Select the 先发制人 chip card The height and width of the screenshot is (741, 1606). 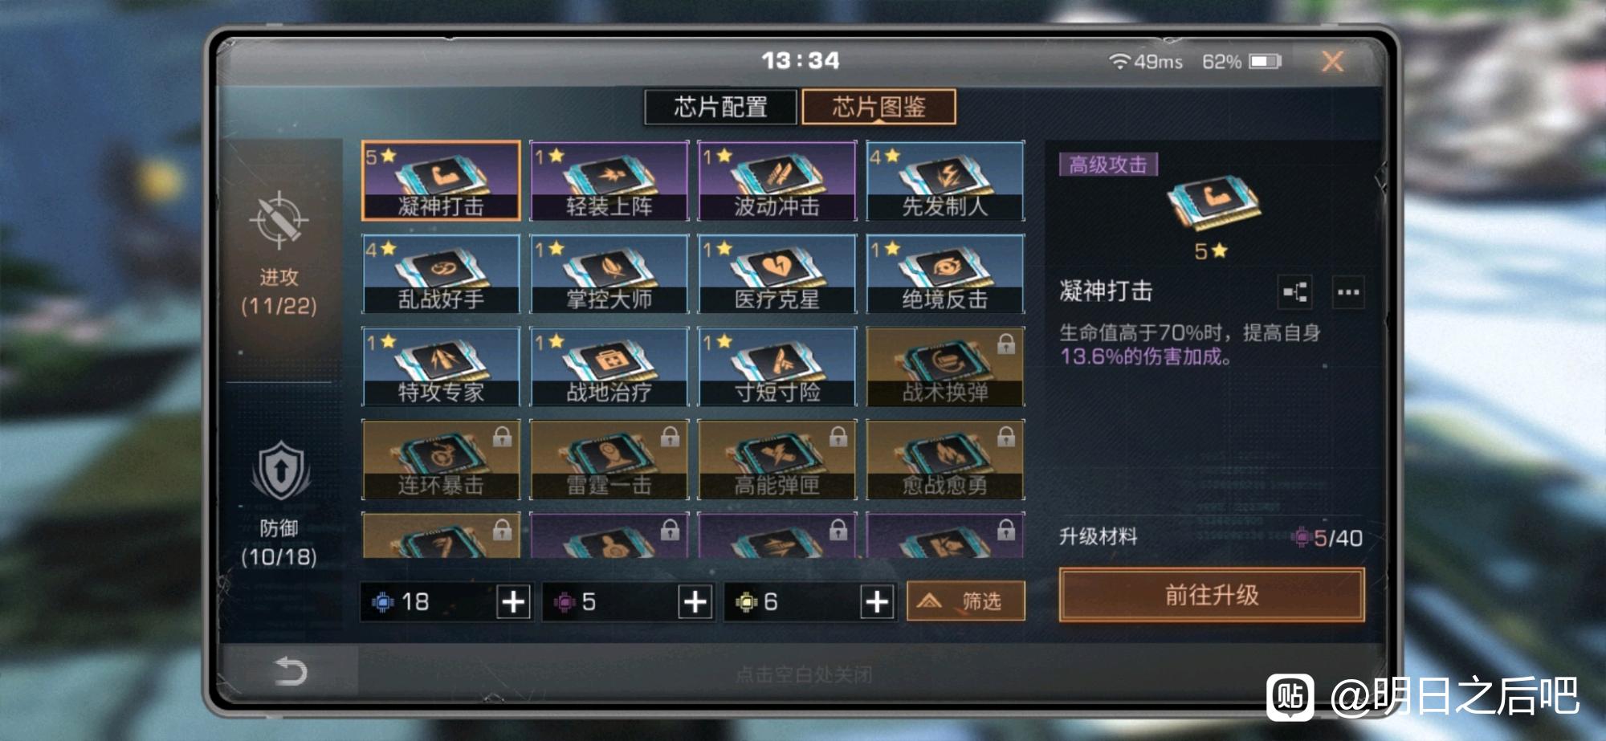click(945, 181)
